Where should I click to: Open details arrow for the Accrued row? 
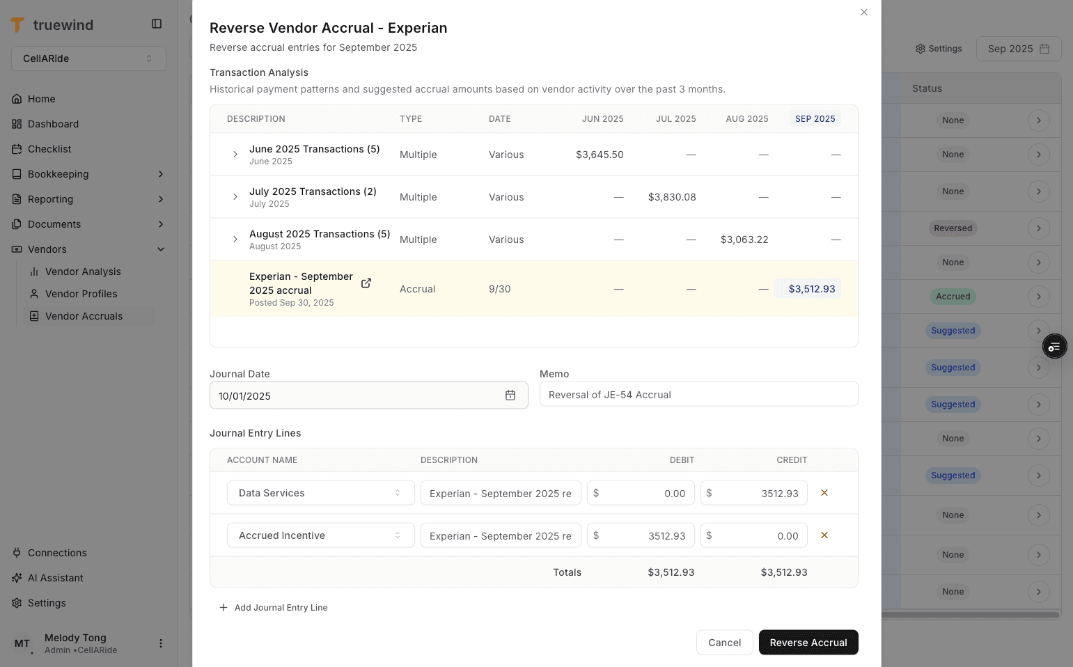pyautogui.click(x=1039, y=297)
